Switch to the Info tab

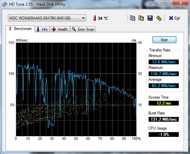pyautogui.click(x=42, y=29)
